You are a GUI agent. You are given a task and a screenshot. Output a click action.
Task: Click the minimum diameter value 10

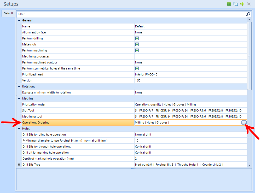[x=137, y=141]
